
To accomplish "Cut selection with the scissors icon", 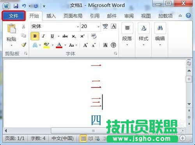I will (x=23, y=26).
